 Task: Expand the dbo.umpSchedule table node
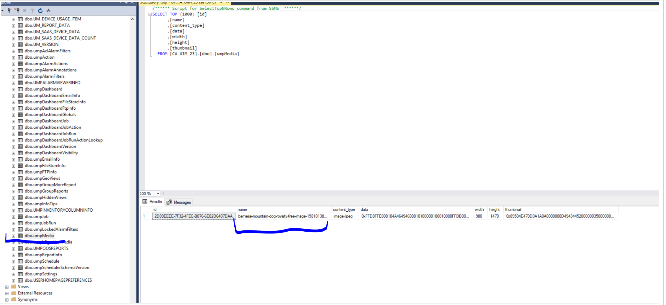coord(14,262)
